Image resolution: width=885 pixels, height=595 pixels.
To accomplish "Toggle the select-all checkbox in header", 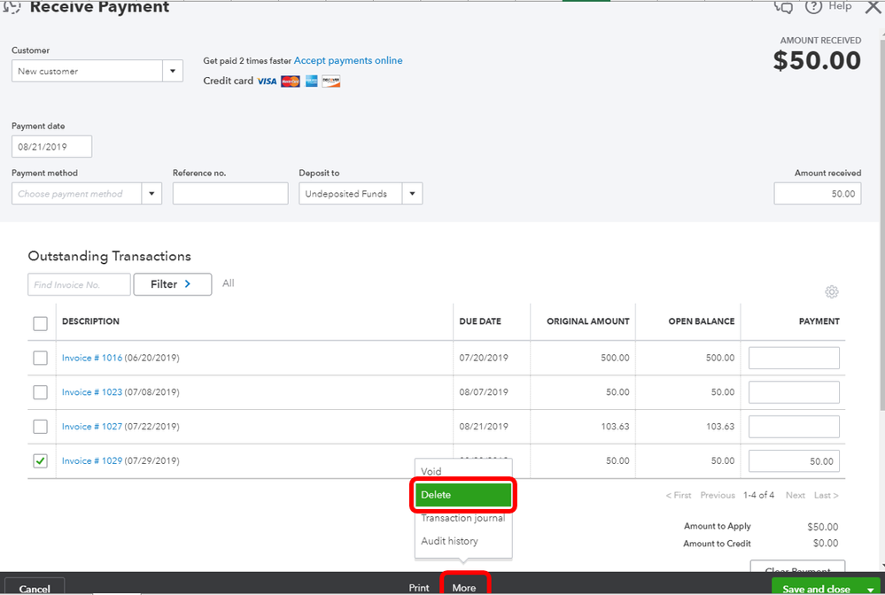I will 40,323.
